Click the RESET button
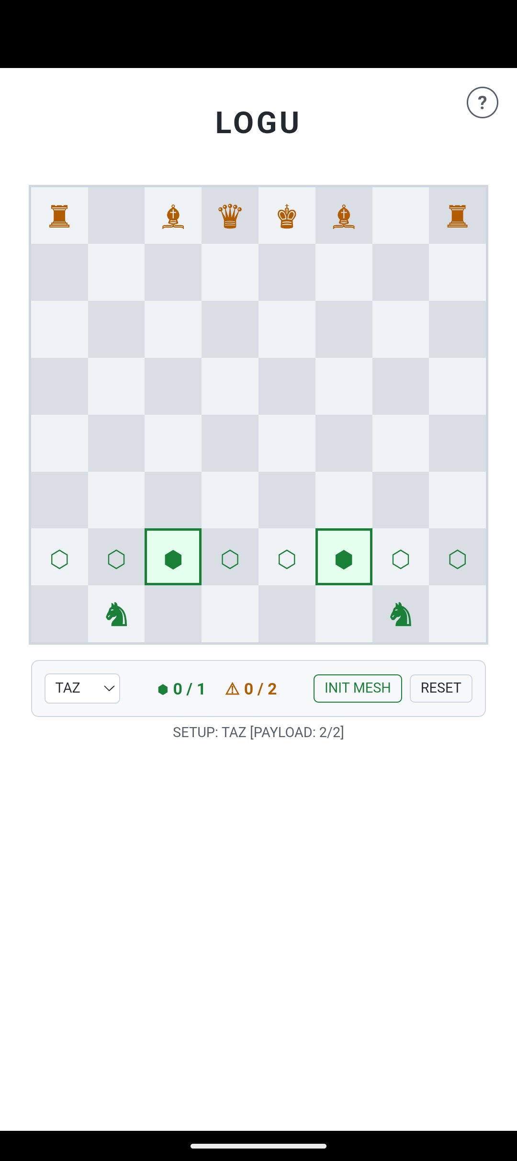The width and height of the screenshot is (517, 1161). click(441, 688)
